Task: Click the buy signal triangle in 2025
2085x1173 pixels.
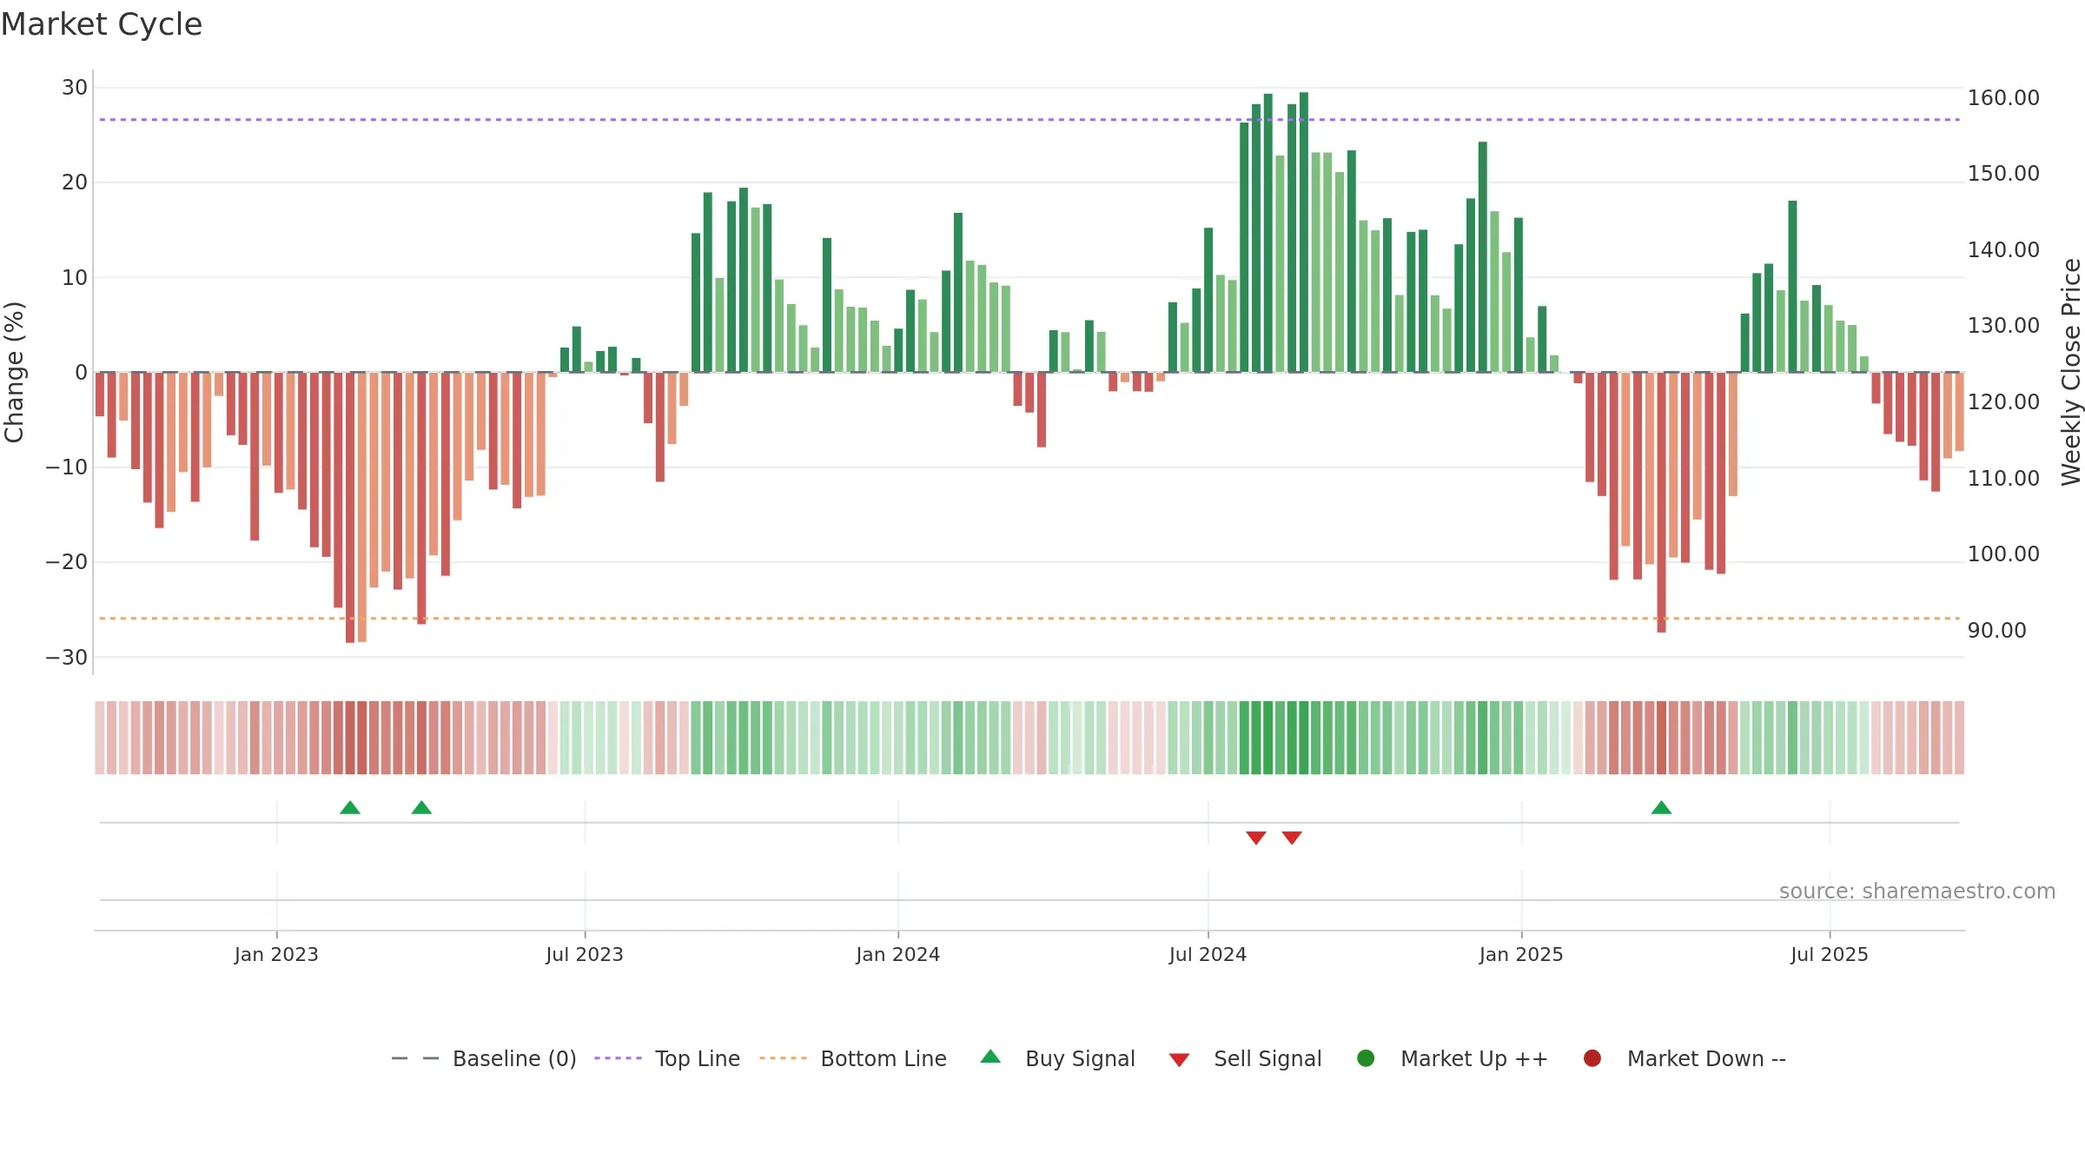Action: click(1661, 807)
